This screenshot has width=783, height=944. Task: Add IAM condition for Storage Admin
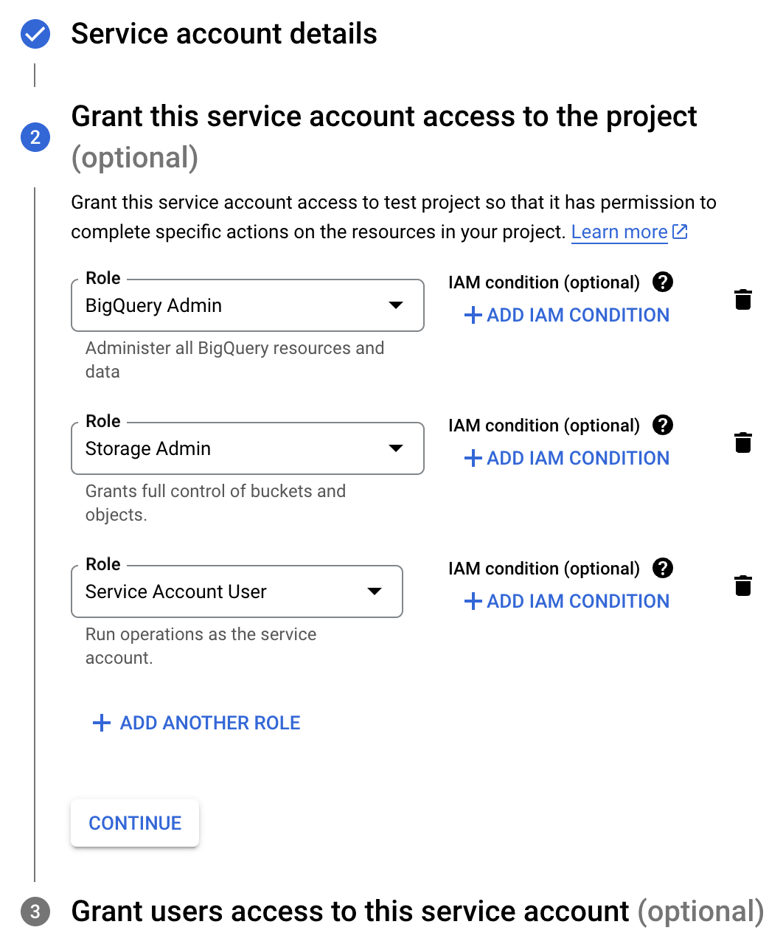pyautogui.click(x=566, y=458)
